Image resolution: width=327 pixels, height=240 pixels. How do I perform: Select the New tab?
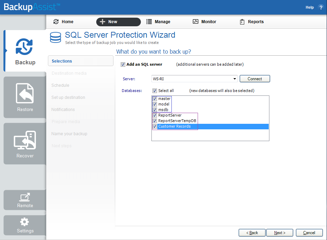(118, 22)
